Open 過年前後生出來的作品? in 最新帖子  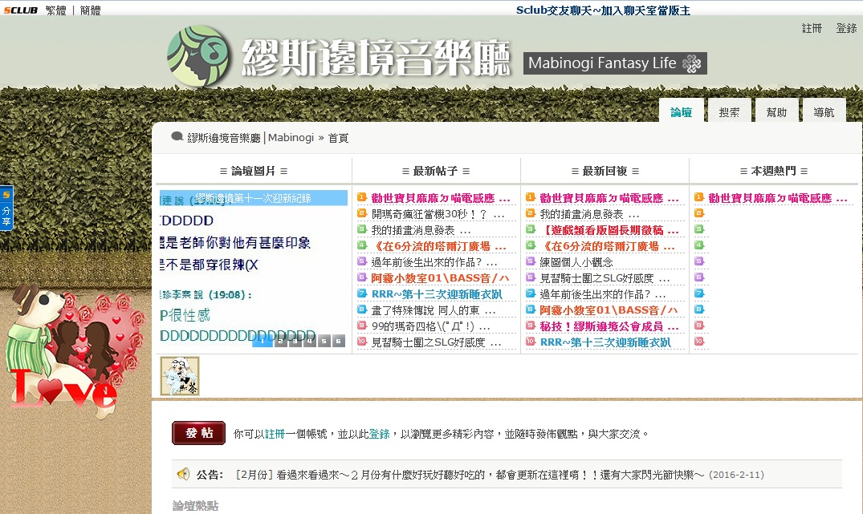pos(434,262)
